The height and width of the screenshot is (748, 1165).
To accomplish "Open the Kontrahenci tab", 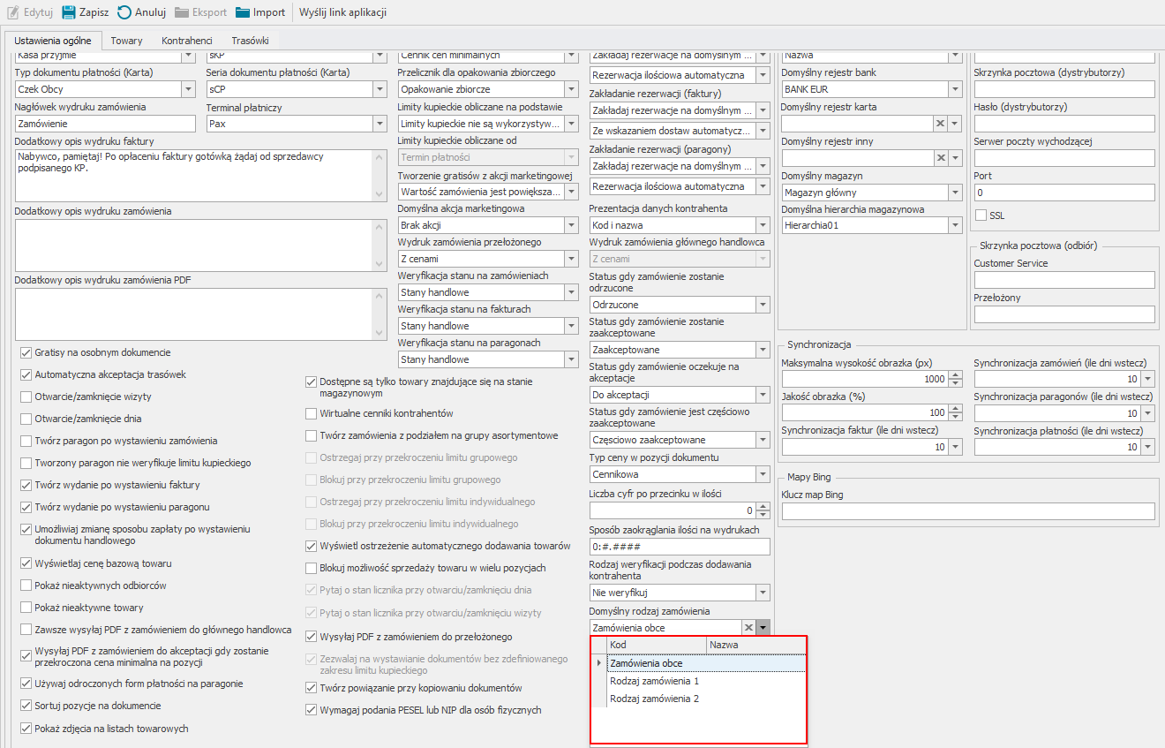I will 186,41.
